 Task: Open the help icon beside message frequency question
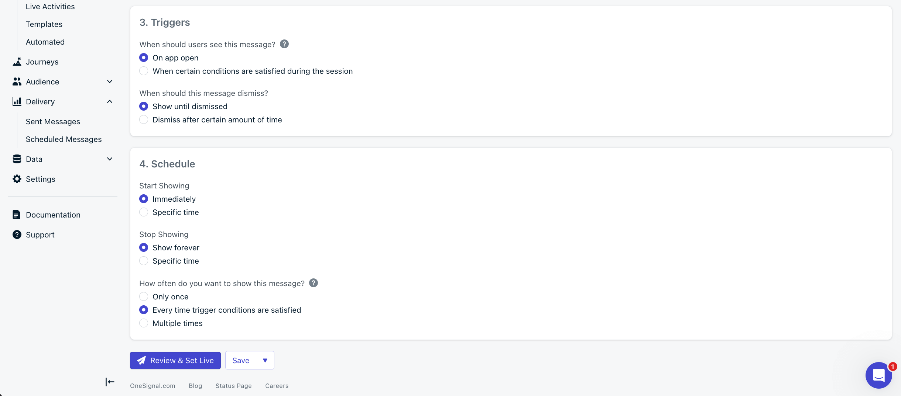pyautogui.click(x=314, y=283)
